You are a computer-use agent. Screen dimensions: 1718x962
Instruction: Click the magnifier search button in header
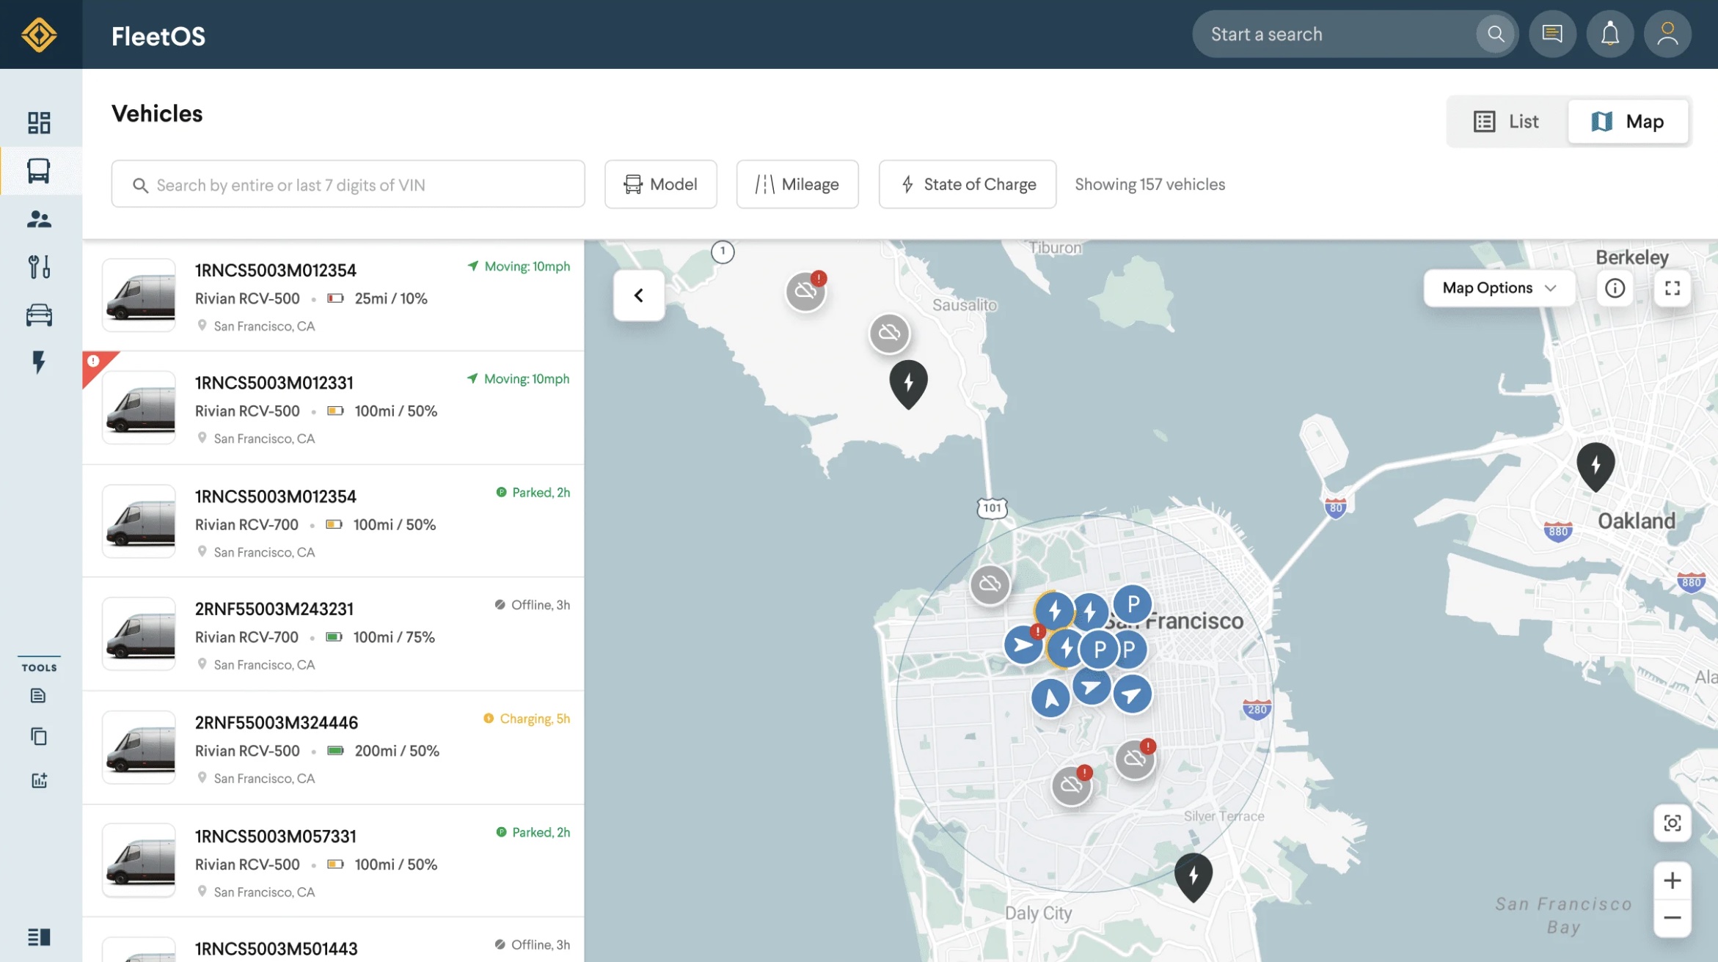click(1496, 34)
